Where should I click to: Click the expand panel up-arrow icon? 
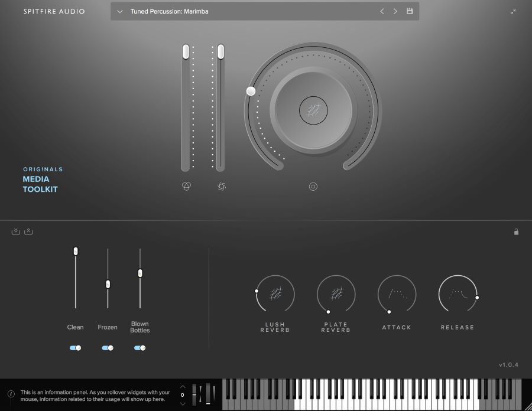[28, 231]
